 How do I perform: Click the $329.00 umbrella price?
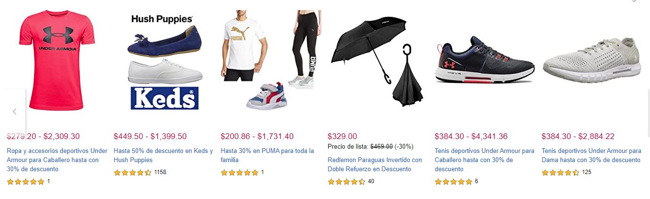click(x=342, y=137)
